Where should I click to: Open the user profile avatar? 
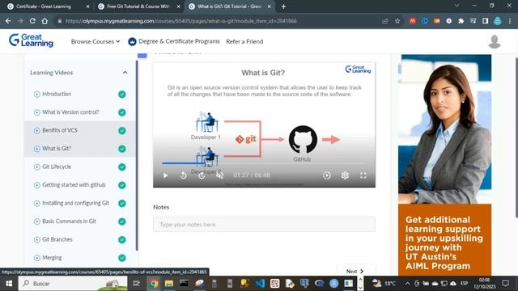click(x=495, y=41)
